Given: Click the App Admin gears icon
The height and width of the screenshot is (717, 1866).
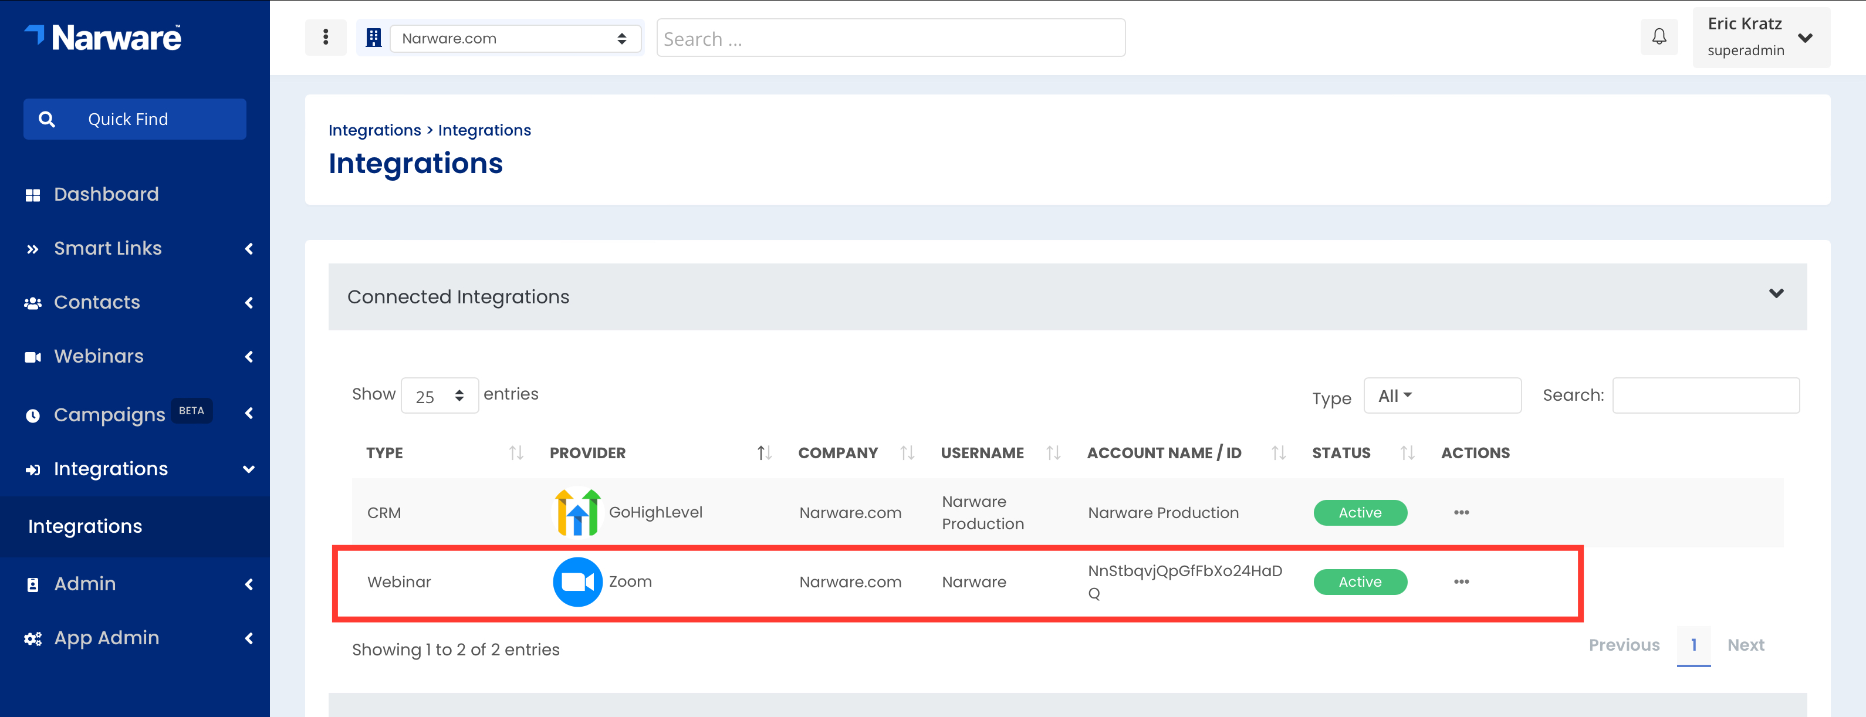Looking at the screenshot, I should 33,639.
